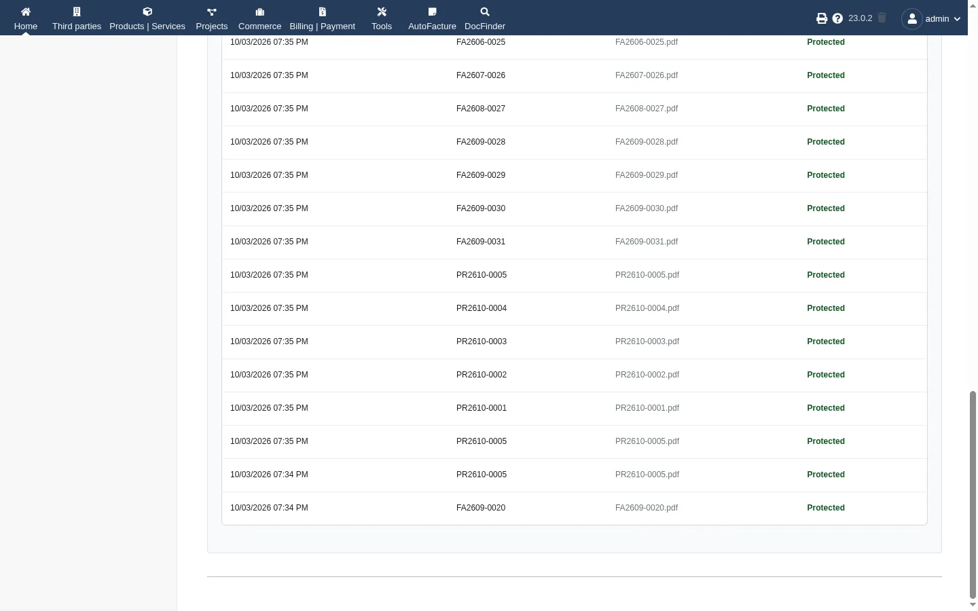This screenshot has width=978, height=611.
Task: Select reference cell FA2607-0026
Action: click(x=481, y=75)
